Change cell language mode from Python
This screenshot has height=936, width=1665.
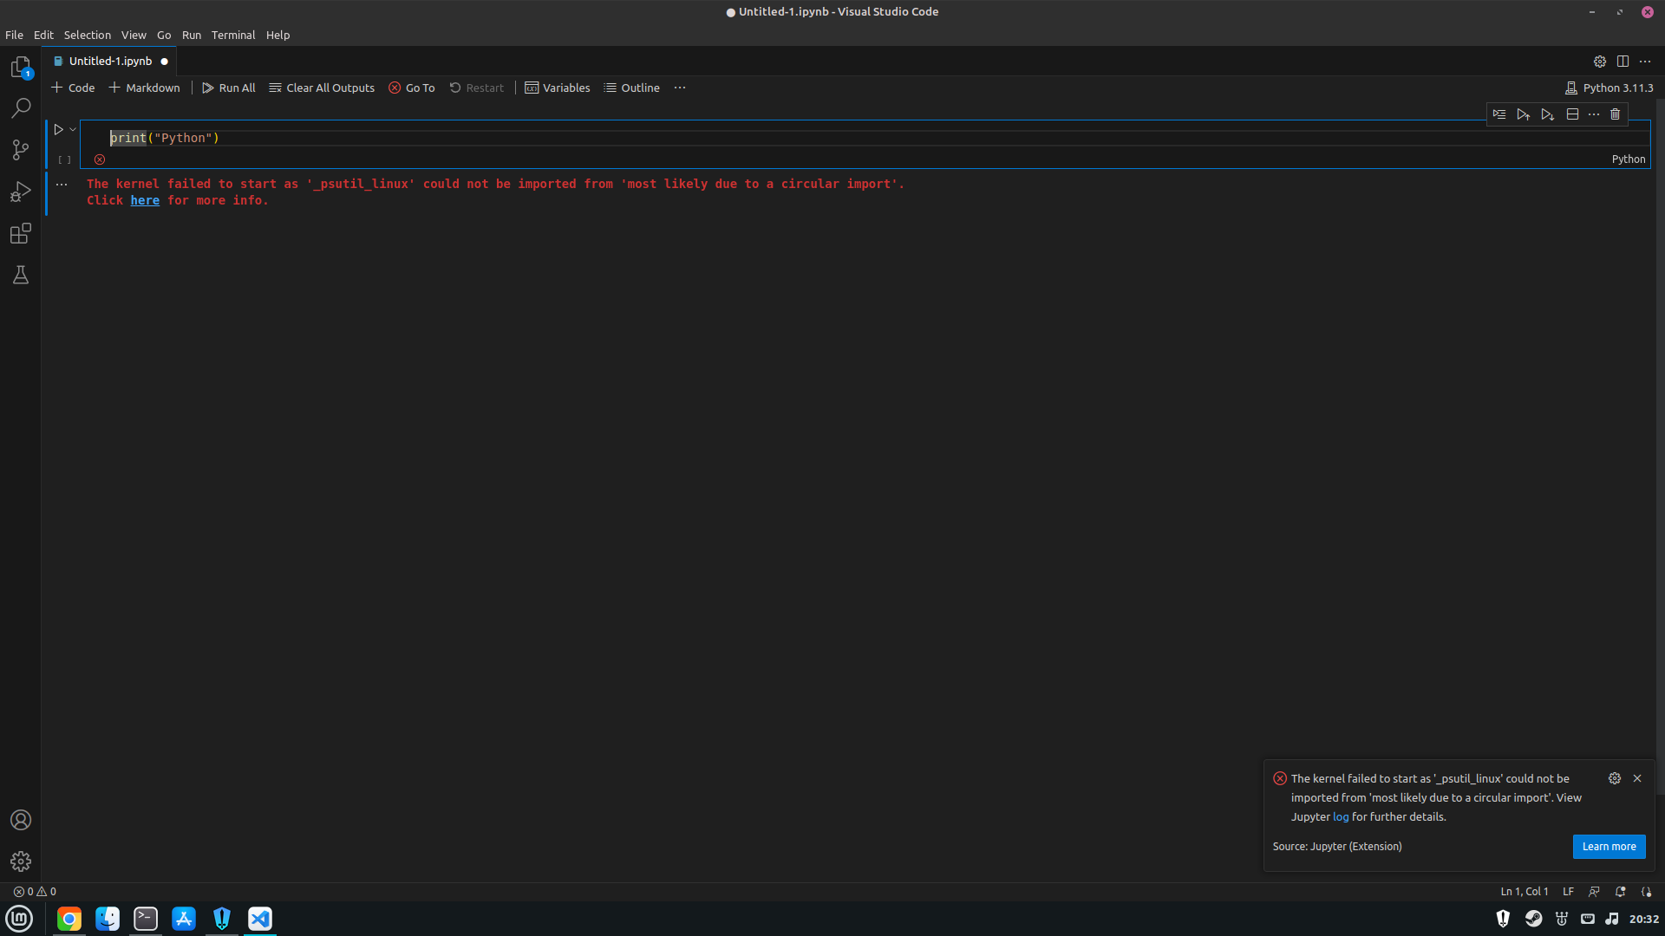click(1628, 159)
